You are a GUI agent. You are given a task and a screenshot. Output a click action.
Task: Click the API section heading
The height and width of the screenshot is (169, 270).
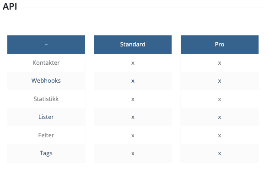point(10,6)
